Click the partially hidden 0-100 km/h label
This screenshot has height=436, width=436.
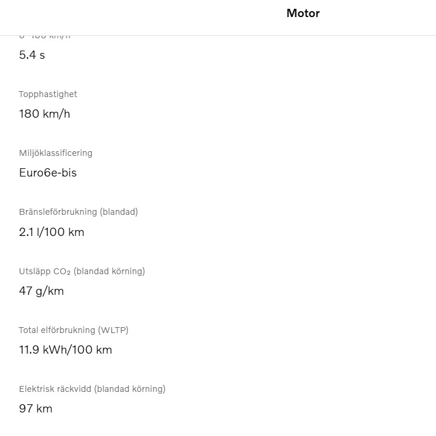tap(45, 36)
